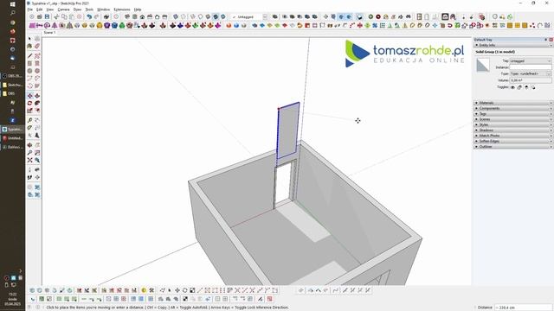Viewport: 554px width, 311px height.
Task: Switch to Iso house view icon
Action: [x=127, y=16]
